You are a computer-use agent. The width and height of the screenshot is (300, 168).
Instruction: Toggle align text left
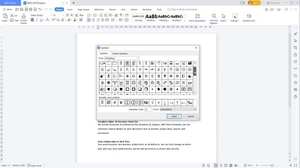[89, 20]
